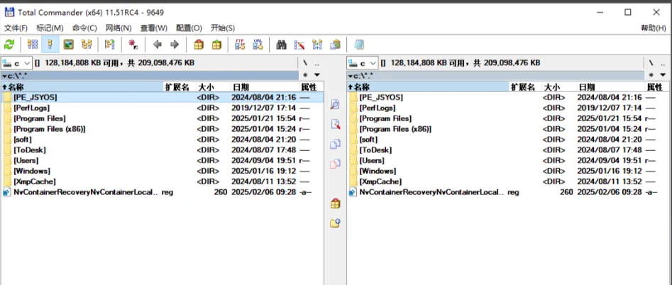Switch to brief file names view icon
This screenshot has height=285, width=672.
point(33,44)
